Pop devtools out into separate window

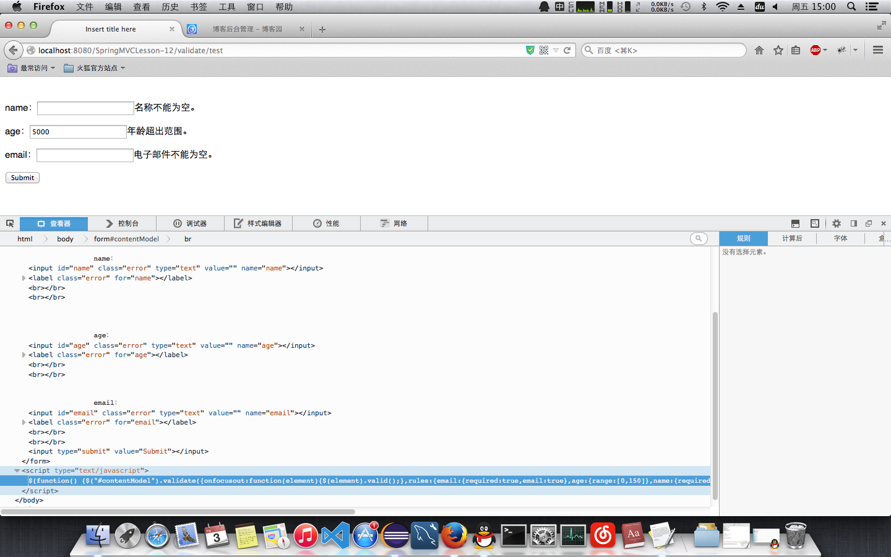point(869,223)
